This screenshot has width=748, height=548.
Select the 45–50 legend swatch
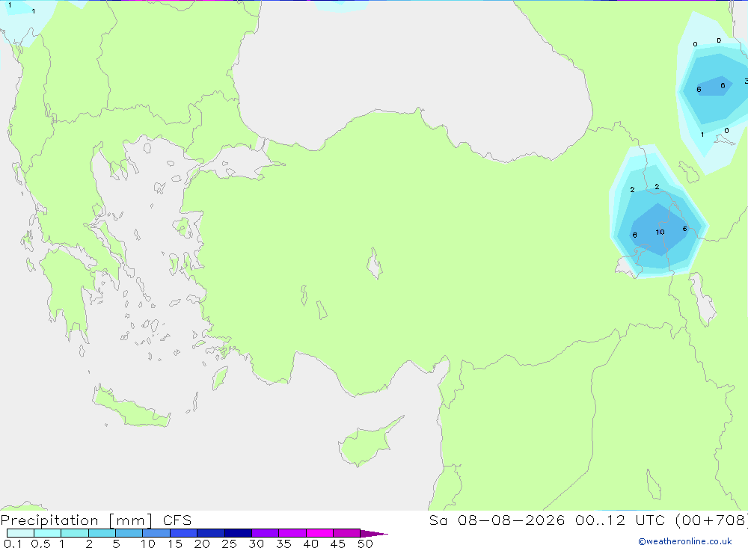tap(346, 533)
